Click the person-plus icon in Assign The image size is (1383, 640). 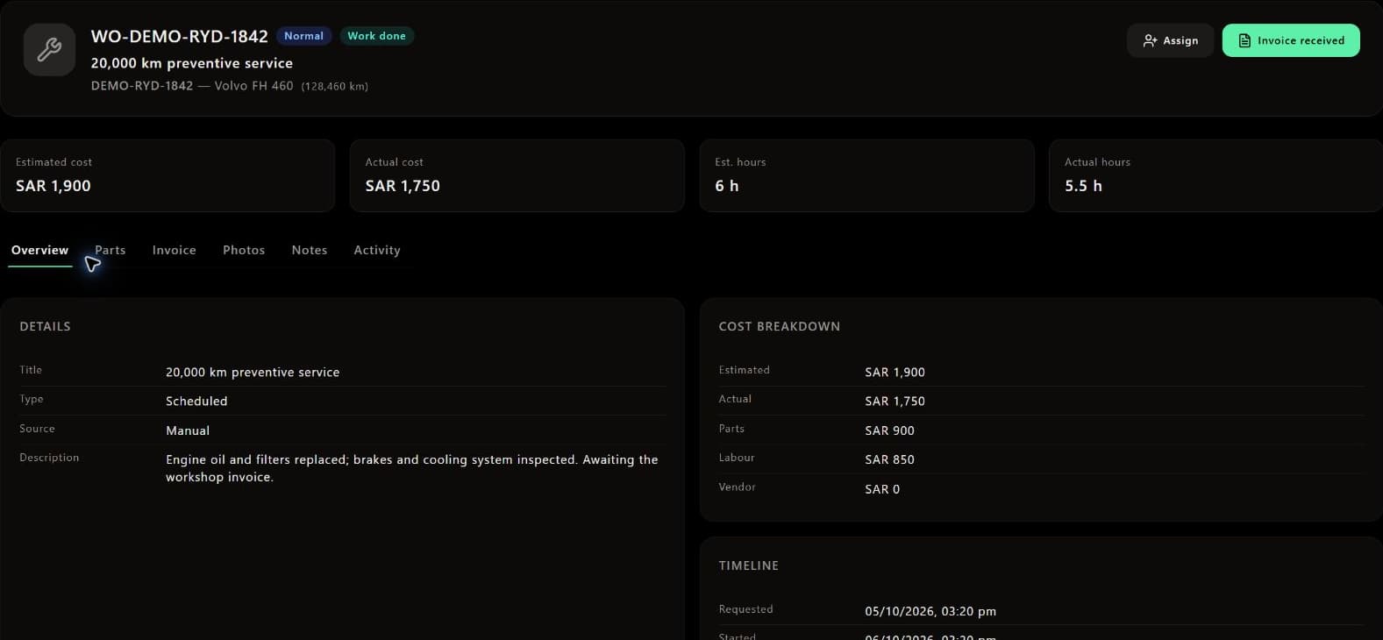point(1150,40)
